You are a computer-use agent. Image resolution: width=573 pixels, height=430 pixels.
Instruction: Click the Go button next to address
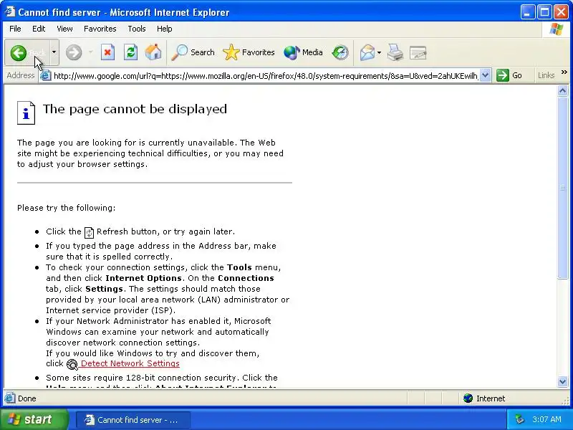click(509, 75)
